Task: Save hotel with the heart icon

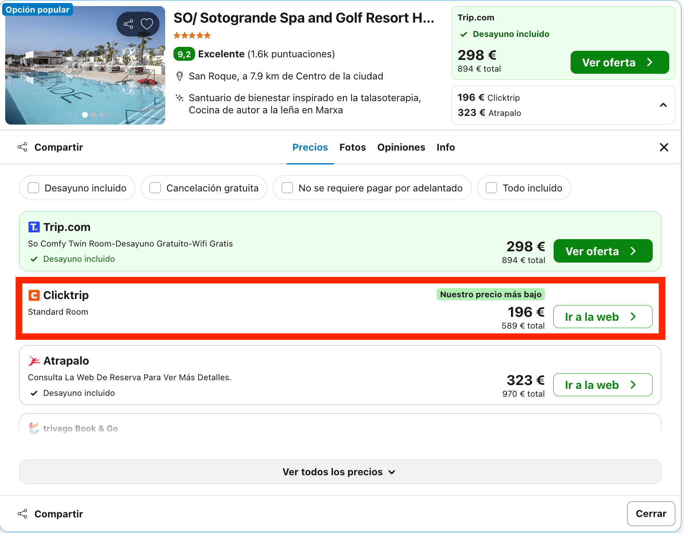Action: (147, 24)
